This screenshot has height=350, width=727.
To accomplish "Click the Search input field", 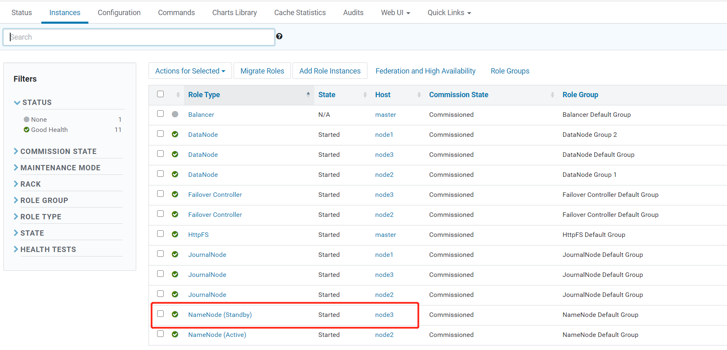I will [x=139, y=37].
